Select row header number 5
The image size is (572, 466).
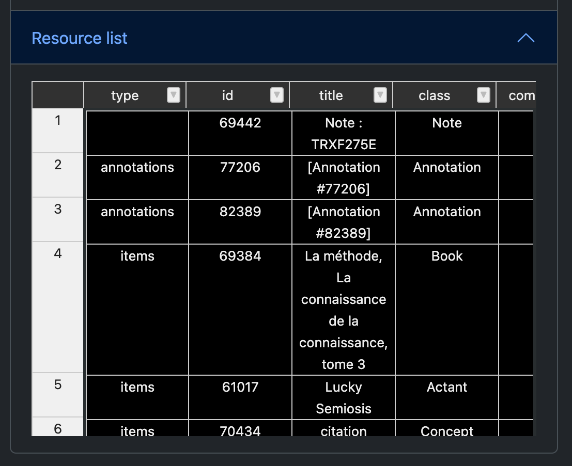click(57, 395)
